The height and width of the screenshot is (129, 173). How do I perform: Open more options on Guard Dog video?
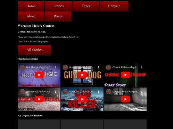[98, 67]
